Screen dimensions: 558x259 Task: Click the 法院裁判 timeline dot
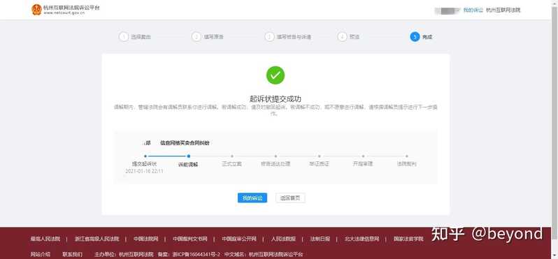407,156
